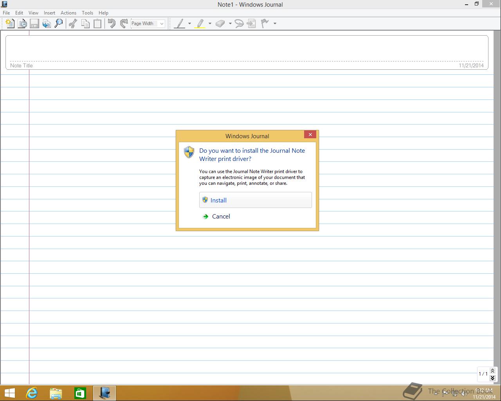The height and width of the screenshot is (401, 501).
Task: Click the volume speaker tray icon
Action: tap(464, 393)
